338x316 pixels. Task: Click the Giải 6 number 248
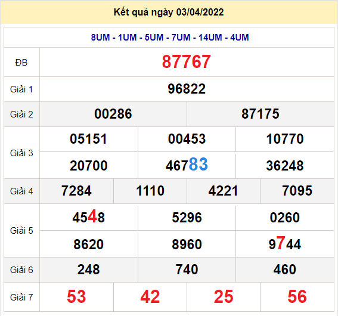pyautogui.click(x=89, y=269)
